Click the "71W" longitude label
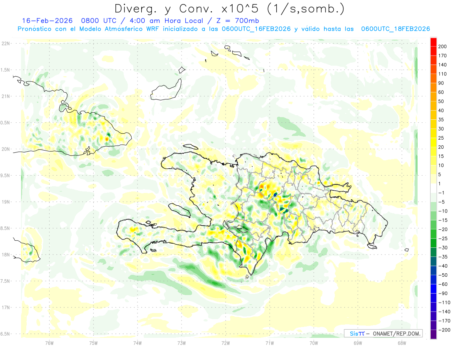Viewport: 451px width, 348px height. coord(269,343)
